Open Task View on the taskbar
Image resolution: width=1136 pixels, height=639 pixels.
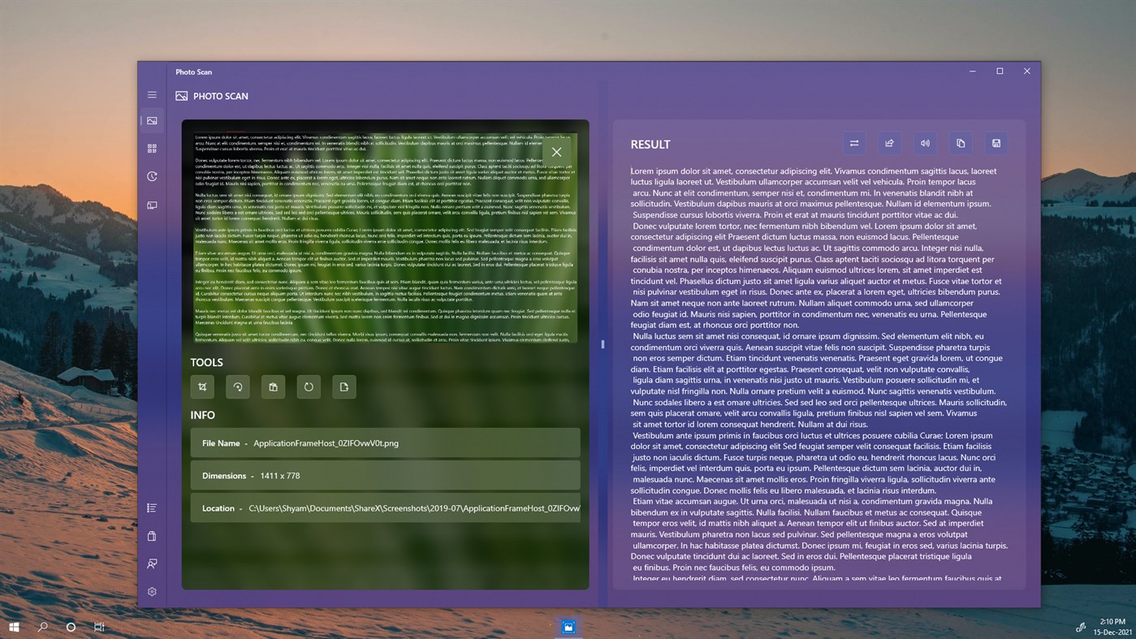coord(99,627)
